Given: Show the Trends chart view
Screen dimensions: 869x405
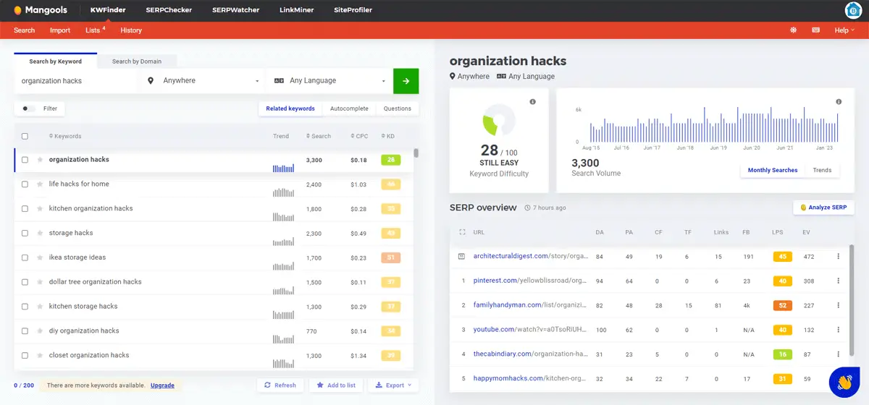Looking at the screenshot, I should coord(822,170).
